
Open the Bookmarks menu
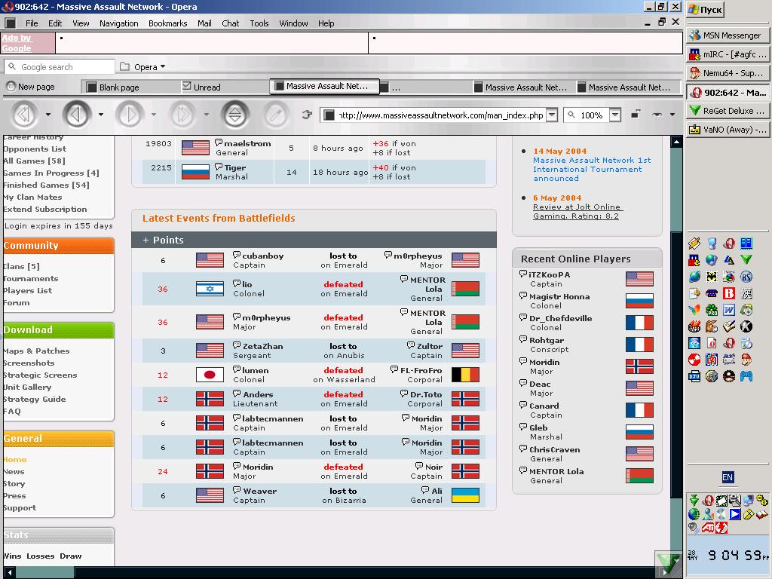pos(168,23)
